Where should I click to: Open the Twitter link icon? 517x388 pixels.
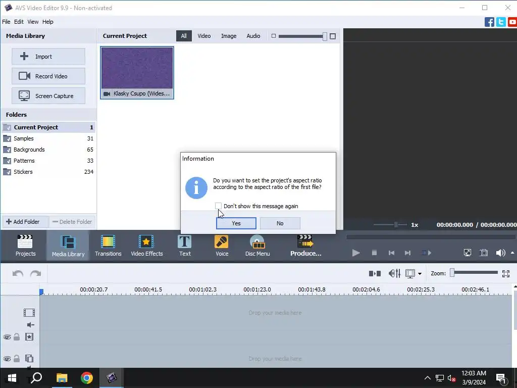point(501,22)
